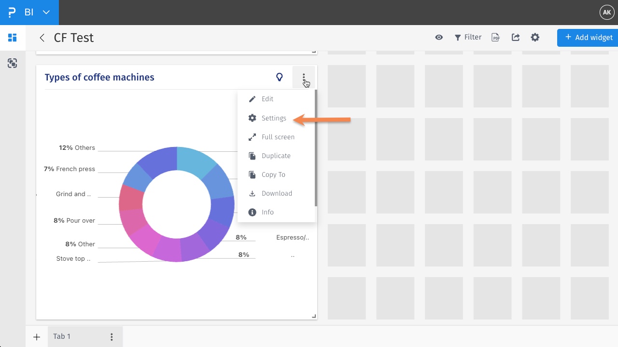This screenshot has width=618, height=347.
Task: Go back using the left arrow
Action: [42, 38]
